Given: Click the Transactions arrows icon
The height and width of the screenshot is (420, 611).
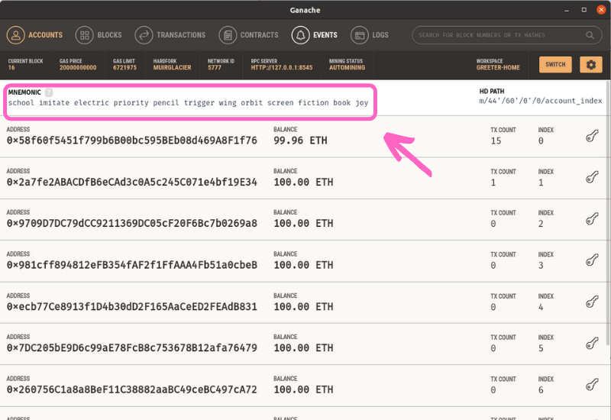Looking at the screenshot, I should click(x=144, y=35).
